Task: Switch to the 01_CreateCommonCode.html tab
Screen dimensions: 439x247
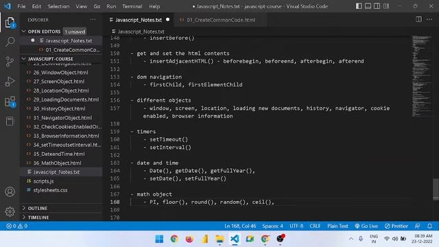Action: [x=221, y=20]
